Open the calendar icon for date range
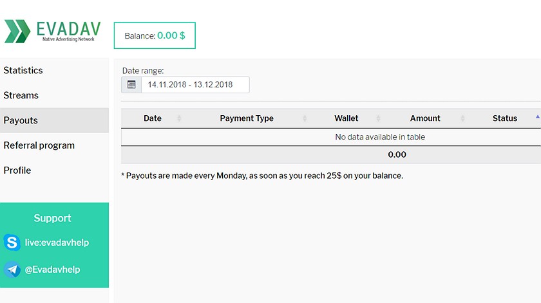 pos(131,85)
